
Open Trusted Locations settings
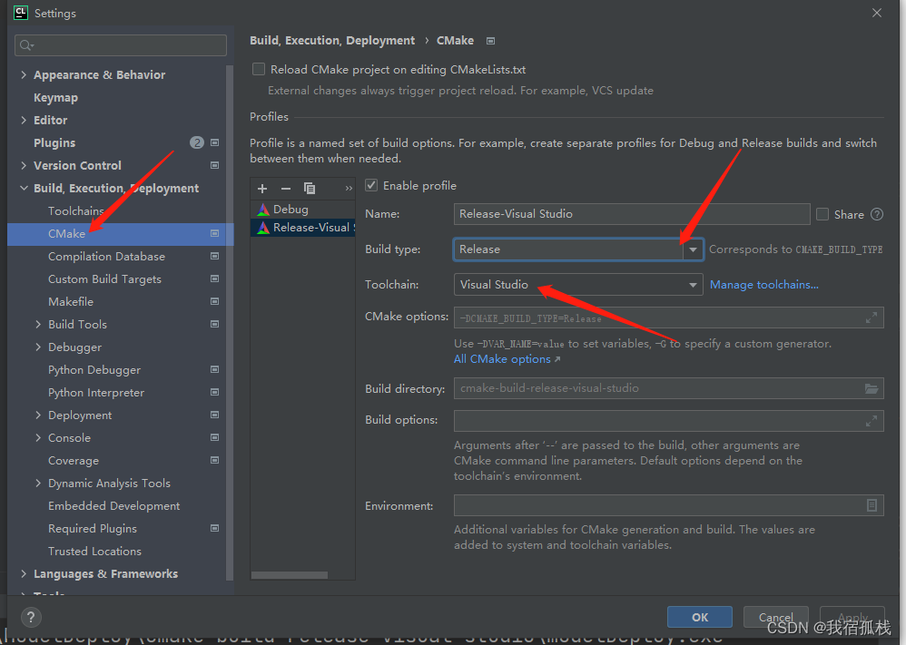coord(94,551)
